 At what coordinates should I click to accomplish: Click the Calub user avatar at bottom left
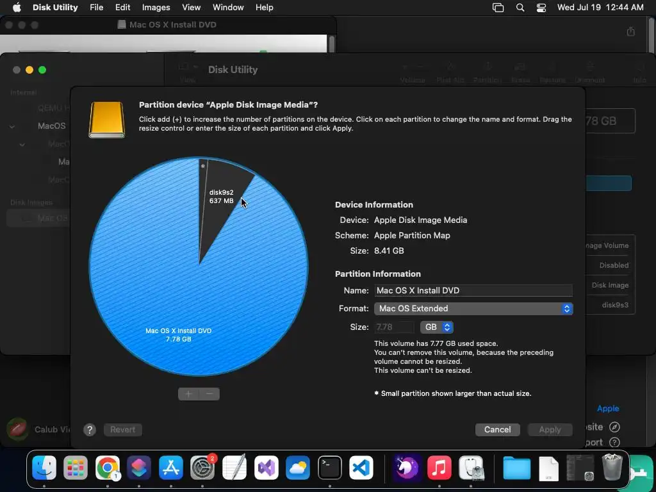point(17,430)
